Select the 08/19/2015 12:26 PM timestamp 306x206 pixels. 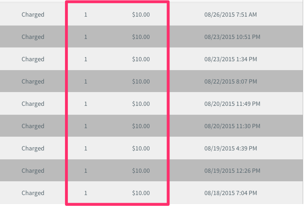tap(232, 171)
